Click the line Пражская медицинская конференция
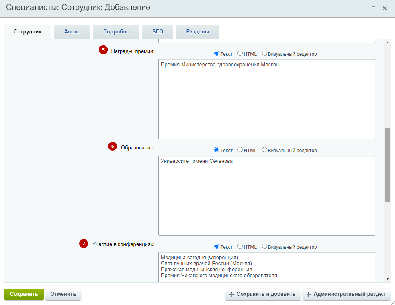Screen dimensions: 395x305 (x=206, y=270)
